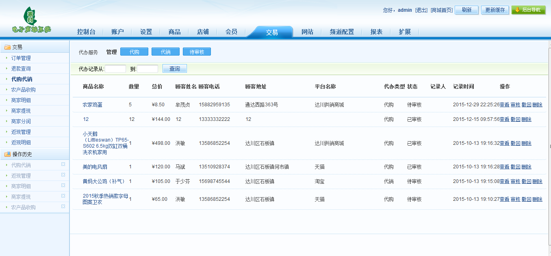Remove 返现管理 from operation history

point(63,175)
